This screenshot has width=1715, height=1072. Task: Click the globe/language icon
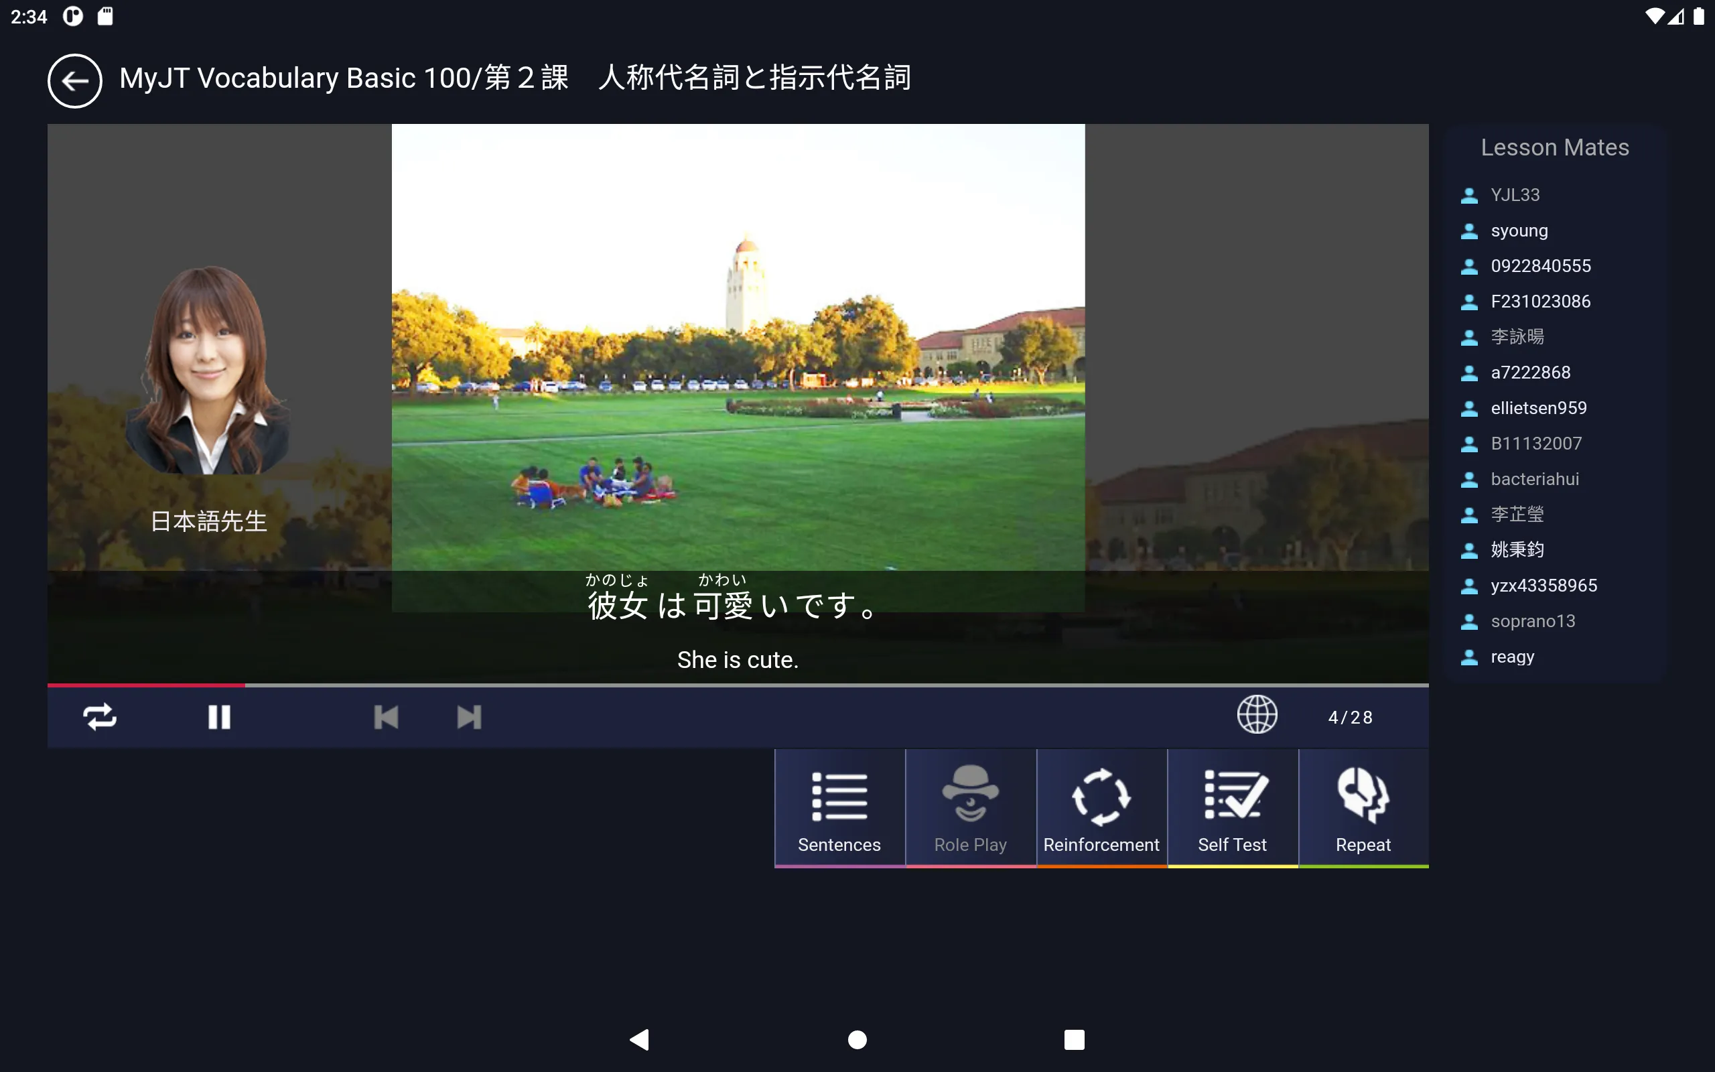[1257, 718]
